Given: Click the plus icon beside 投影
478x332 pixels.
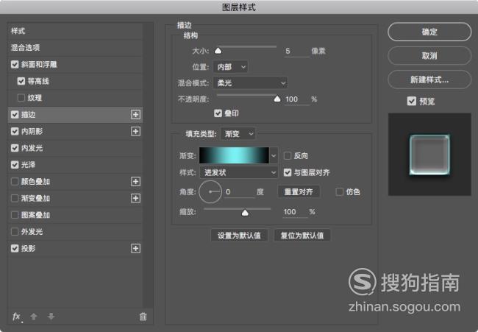Looking at the screenshot, I should (x=135, y=248).
